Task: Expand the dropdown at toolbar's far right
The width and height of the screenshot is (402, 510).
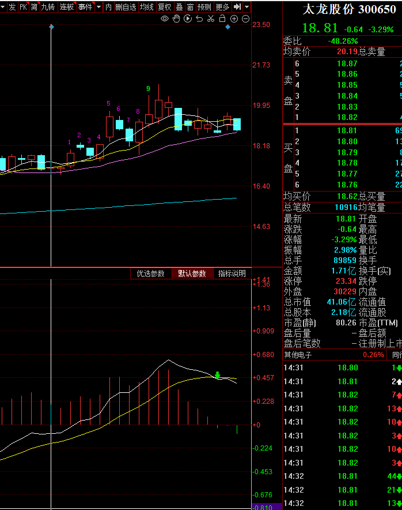Action: click(x=246, y=6)
